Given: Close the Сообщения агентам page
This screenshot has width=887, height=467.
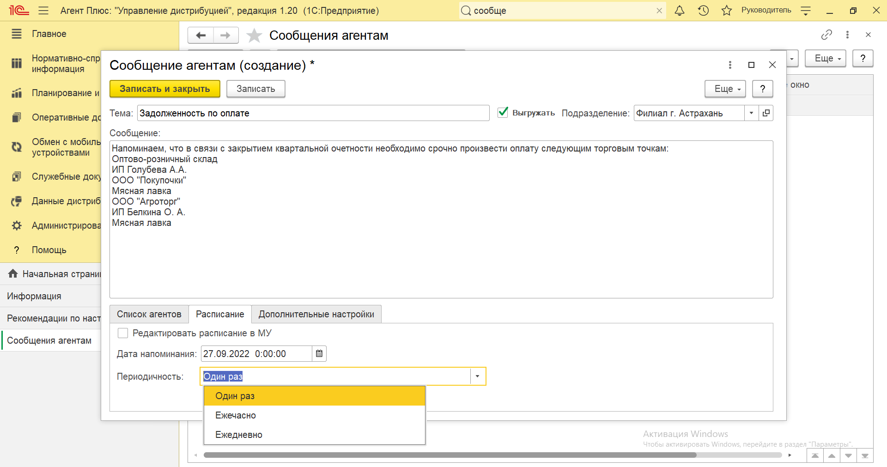Looking at the screenshot, I should coord(868,35).
